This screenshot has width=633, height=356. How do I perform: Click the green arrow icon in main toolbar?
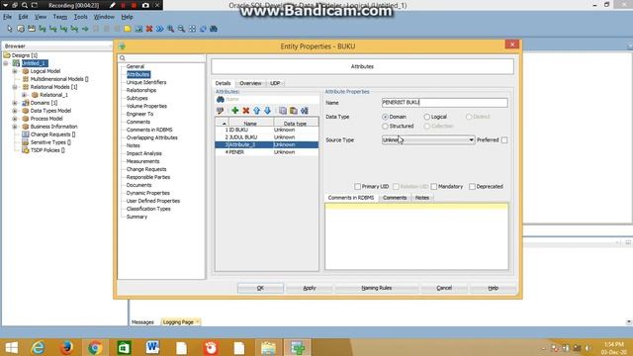pos(85,29)
